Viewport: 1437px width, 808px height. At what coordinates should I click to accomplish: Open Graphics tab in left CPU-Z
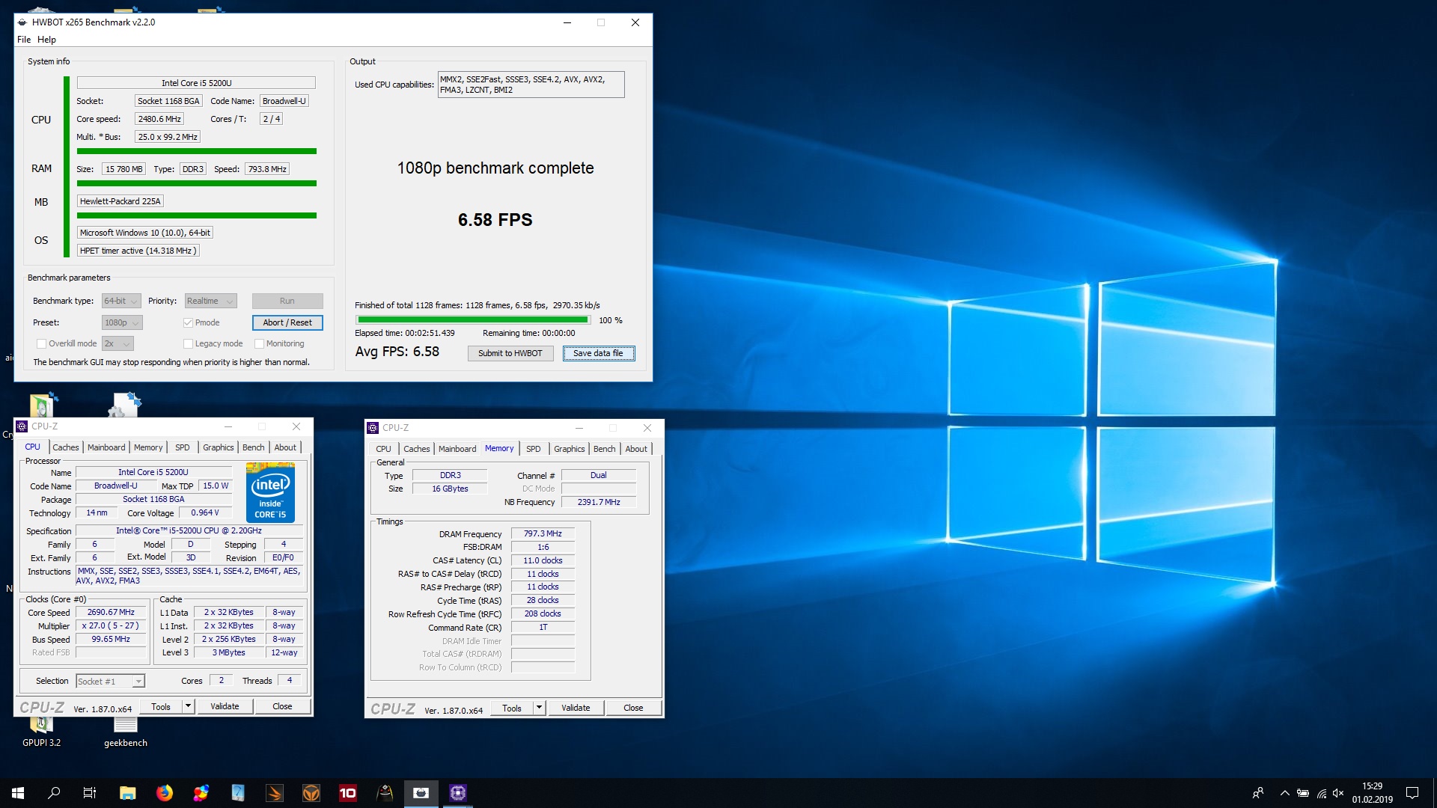point(219,447)
